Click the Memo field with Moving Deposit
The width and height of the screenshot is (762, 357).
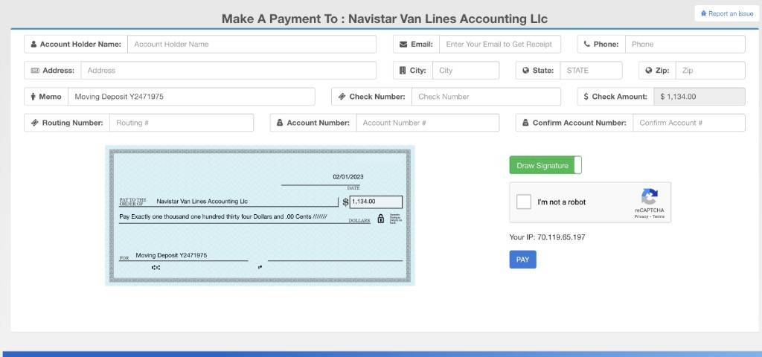point(190,97)
